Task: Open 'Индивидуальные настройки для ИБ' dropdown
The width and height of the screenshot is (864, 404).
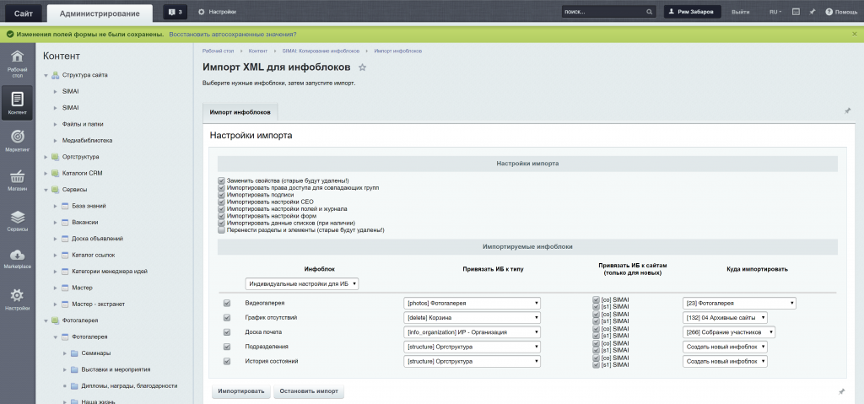Action: [302, 284]
